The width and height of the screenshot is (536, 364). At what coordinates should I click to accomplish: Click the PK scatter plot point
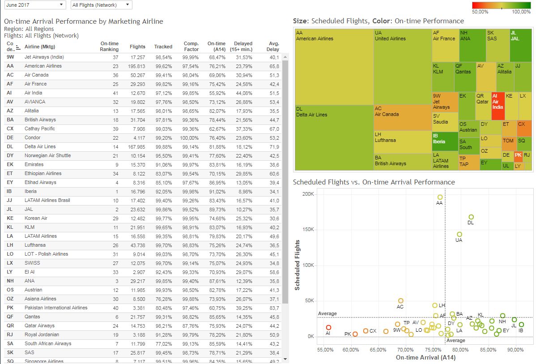pos(355,334)
